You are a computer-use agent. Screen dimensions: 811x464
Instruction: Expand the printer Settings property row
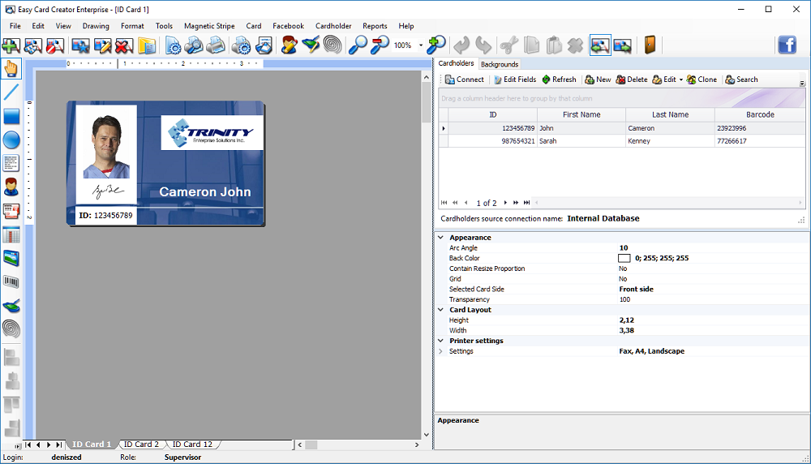pos(441,351)
